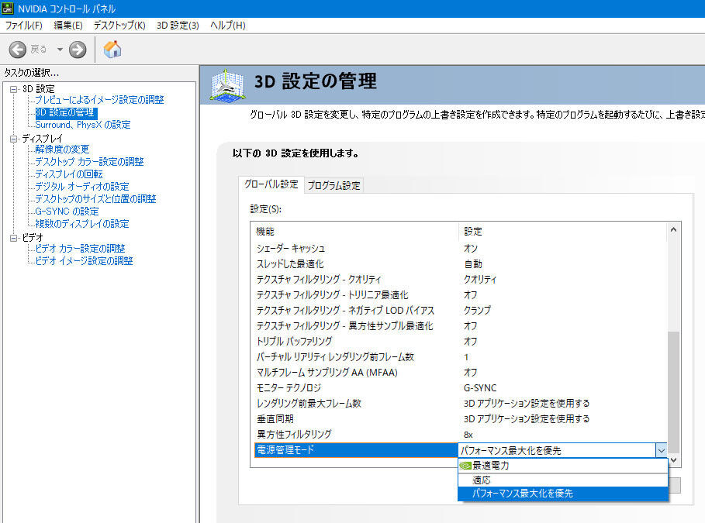
Task: Select 3D 設定の管理 in task tree
Action: coord(66,112)
